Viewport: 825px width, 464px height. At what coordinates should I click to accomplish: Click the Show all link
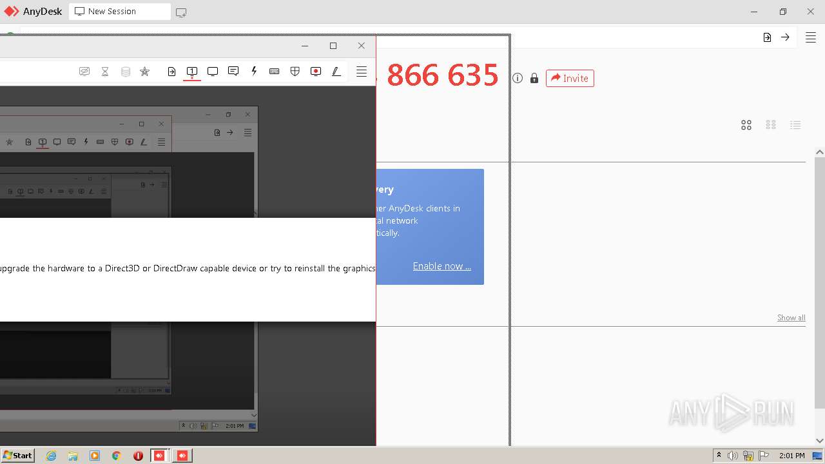[791, 317]
